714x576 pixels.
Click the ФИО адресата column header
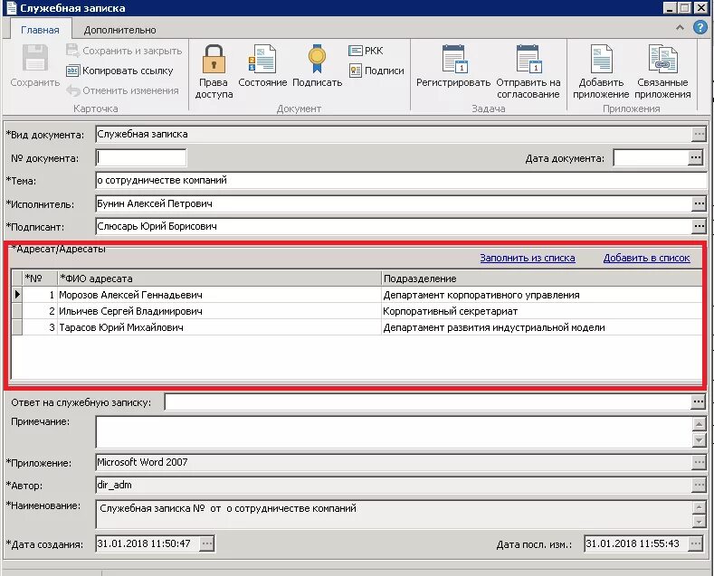click(x=219, y=278)
